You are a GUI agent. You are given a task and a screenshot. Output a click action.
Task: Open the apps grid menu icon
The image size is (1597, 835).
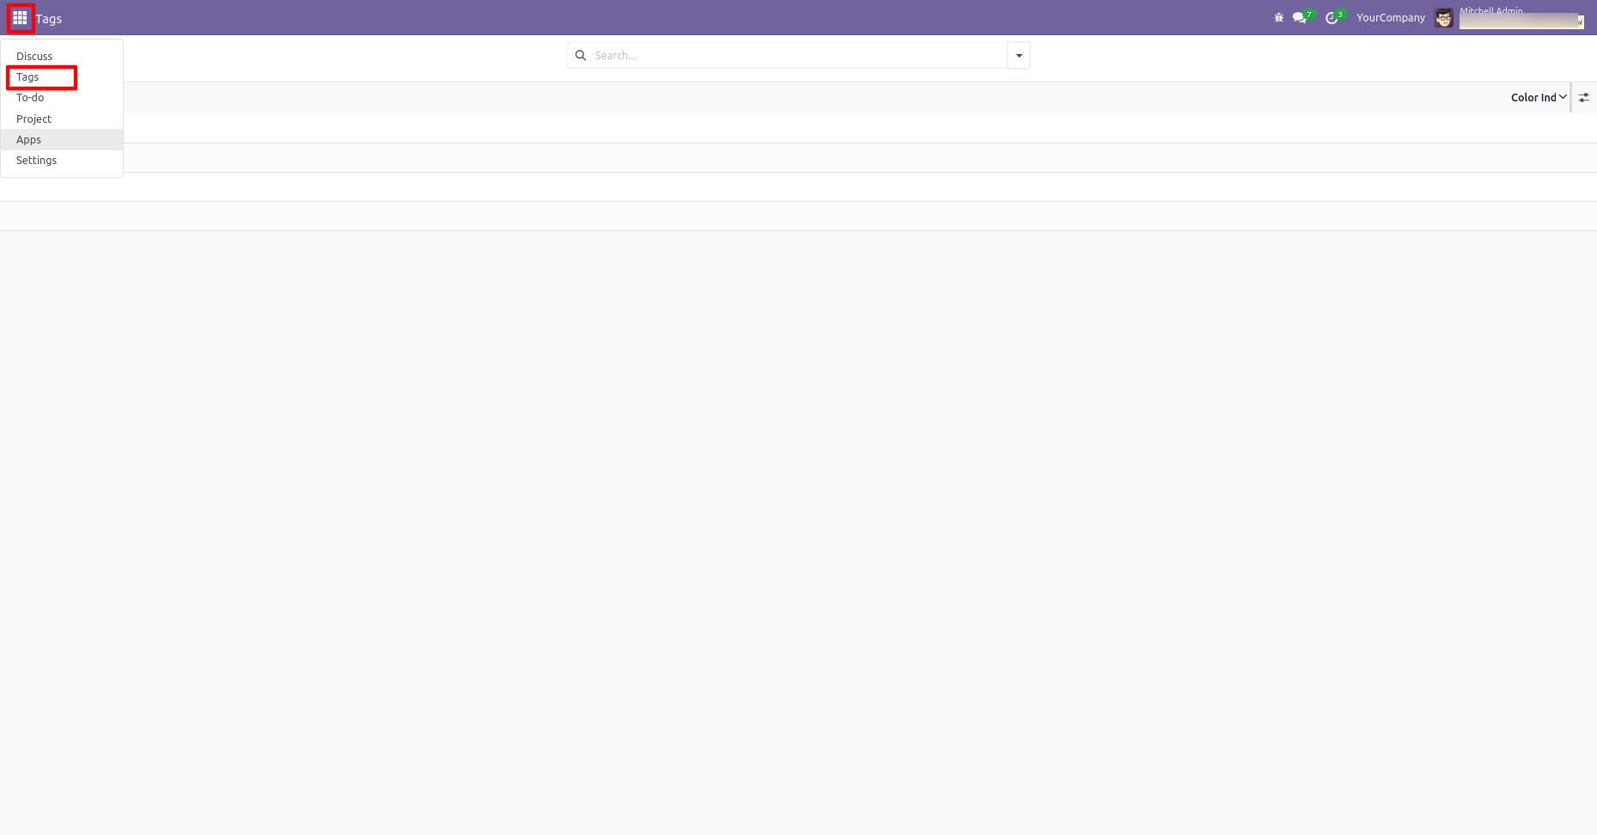click(20, 18)
